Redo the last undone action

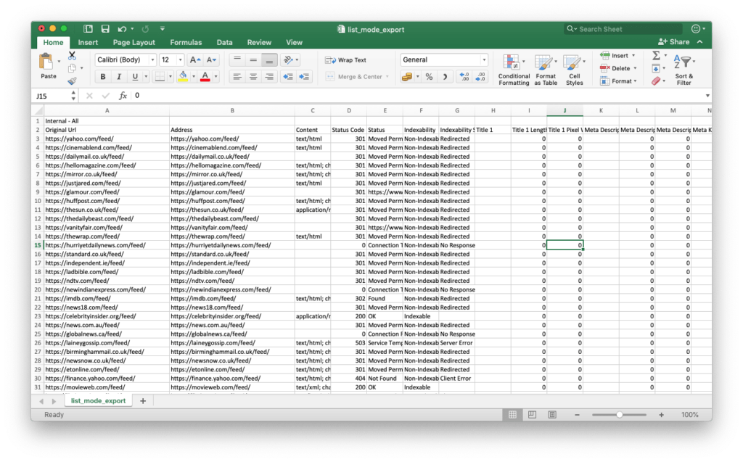pyautogui.click(x=145, y=29)
